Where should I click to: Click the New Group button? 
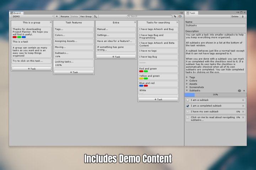86,16
